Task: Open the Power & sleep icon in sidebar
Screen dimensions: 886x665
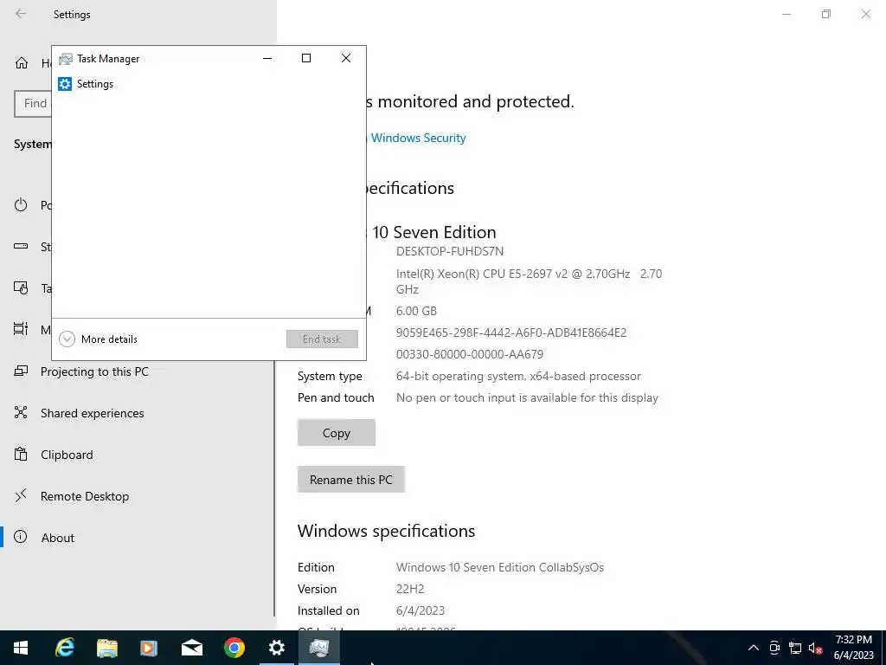Action: (21, 204)
